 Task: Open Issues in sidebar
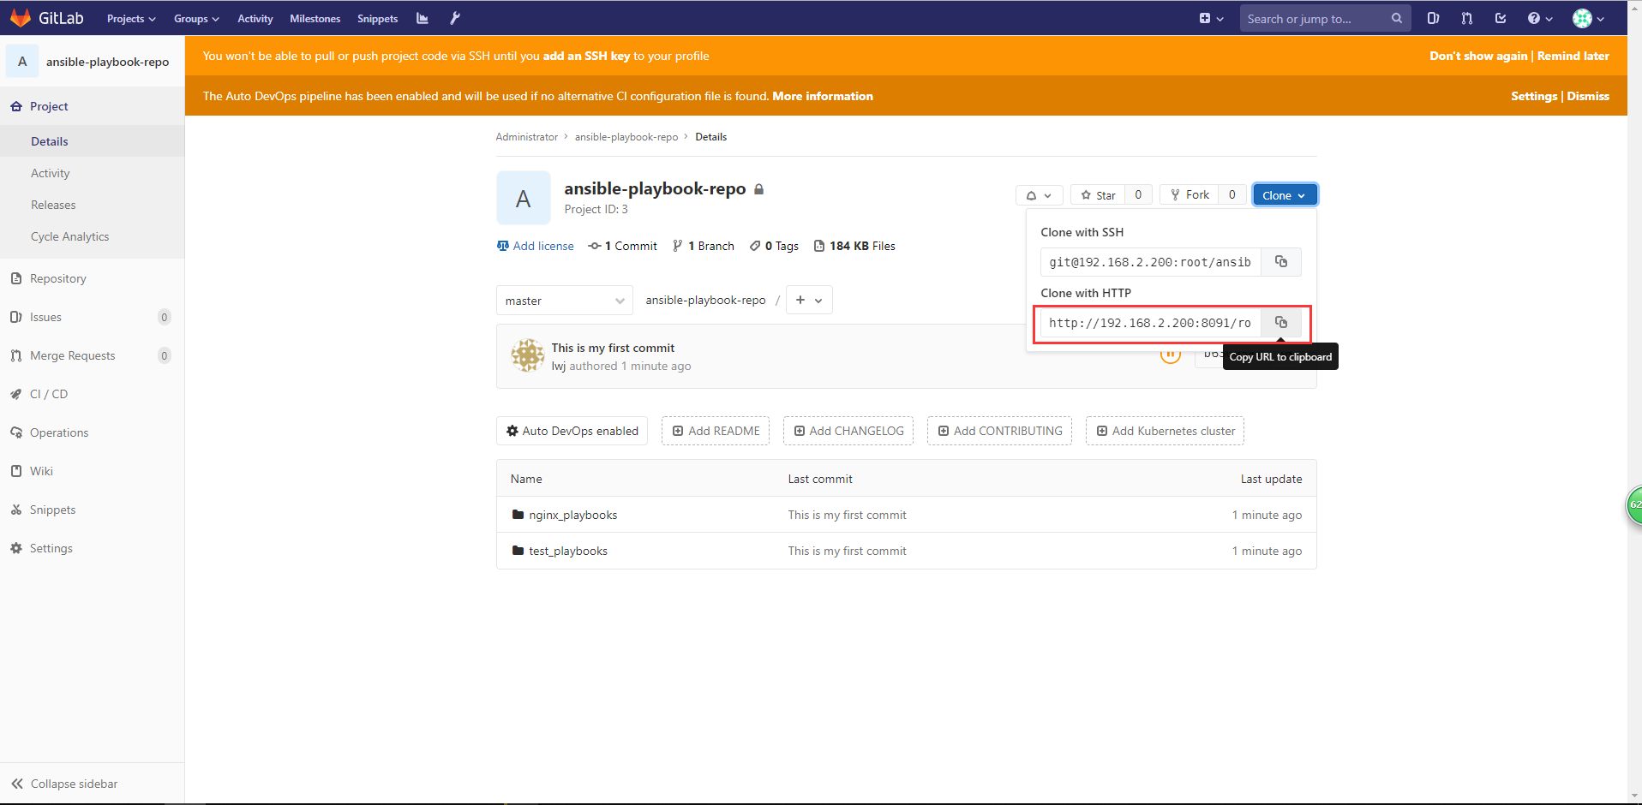tap(92, 317)
